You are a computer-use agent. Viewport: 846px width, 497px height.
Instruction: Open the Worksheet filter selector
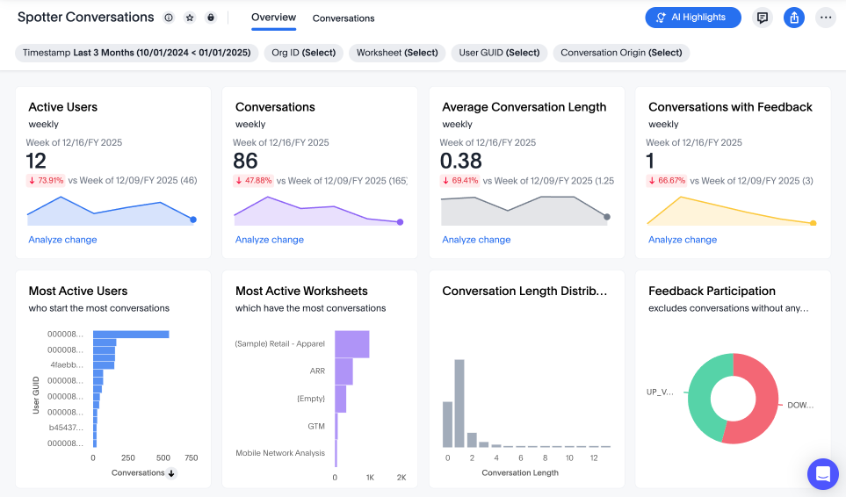tap(397, 53)
